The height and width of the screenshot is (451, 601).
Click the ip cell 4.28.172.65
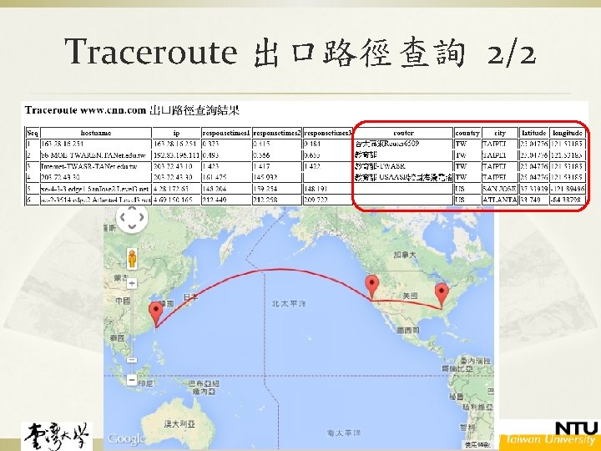point(176,189)
